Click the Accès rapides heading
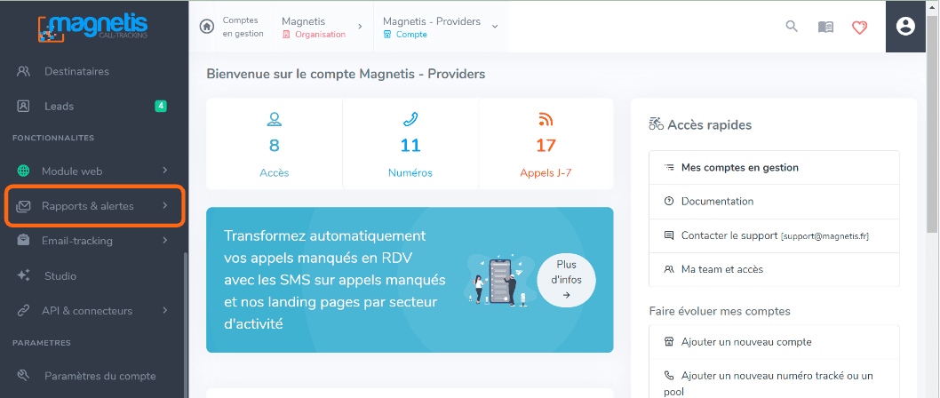Screen dimensions: 940x398 tap(700, 124)
